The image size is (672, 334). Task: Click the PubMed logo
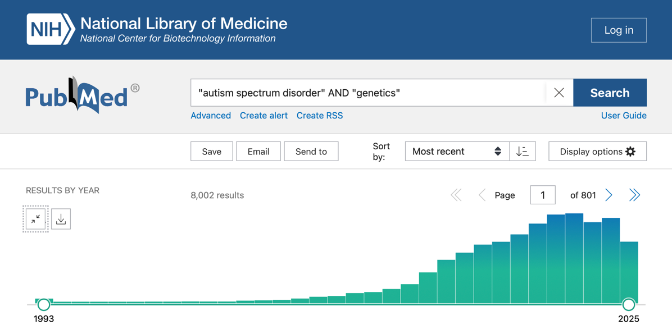[x=82, y=95]
